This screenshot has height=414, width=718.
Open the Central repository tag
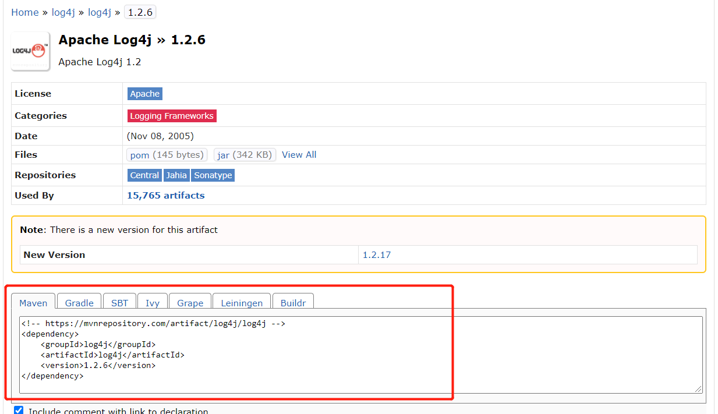click(144, 175)
